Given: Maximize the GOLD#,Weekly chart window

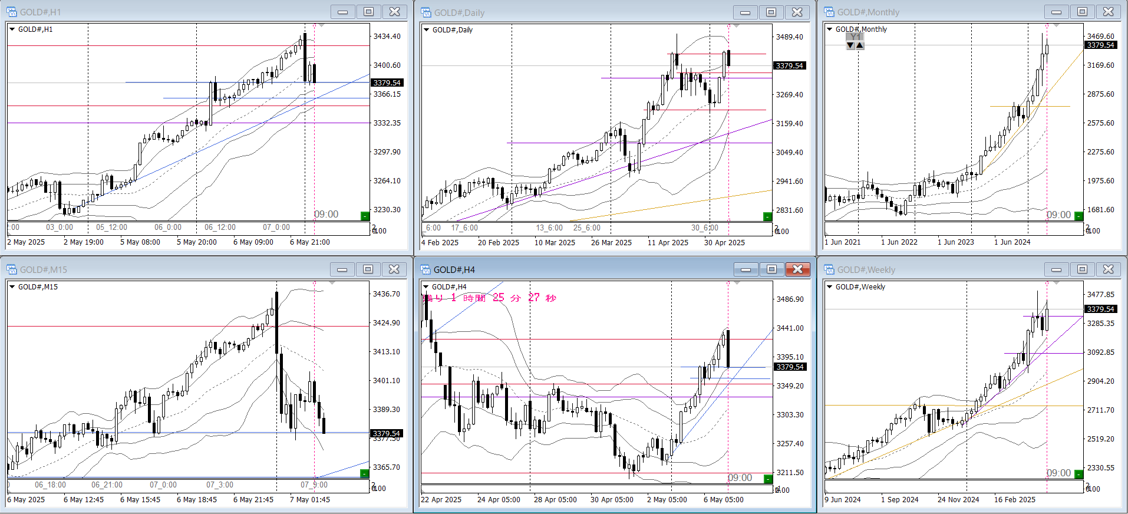Looking at the screenshot, I should (1083, 269).
